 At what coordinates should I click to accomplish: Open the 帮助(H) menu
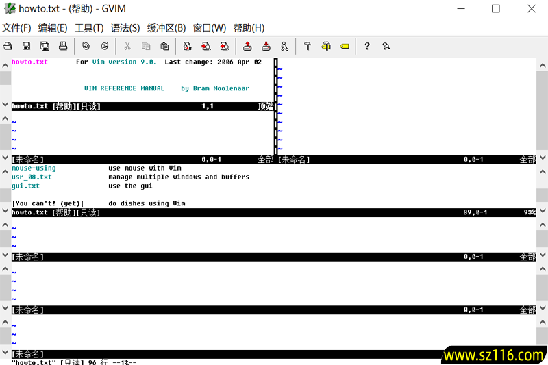pos(249,28)
